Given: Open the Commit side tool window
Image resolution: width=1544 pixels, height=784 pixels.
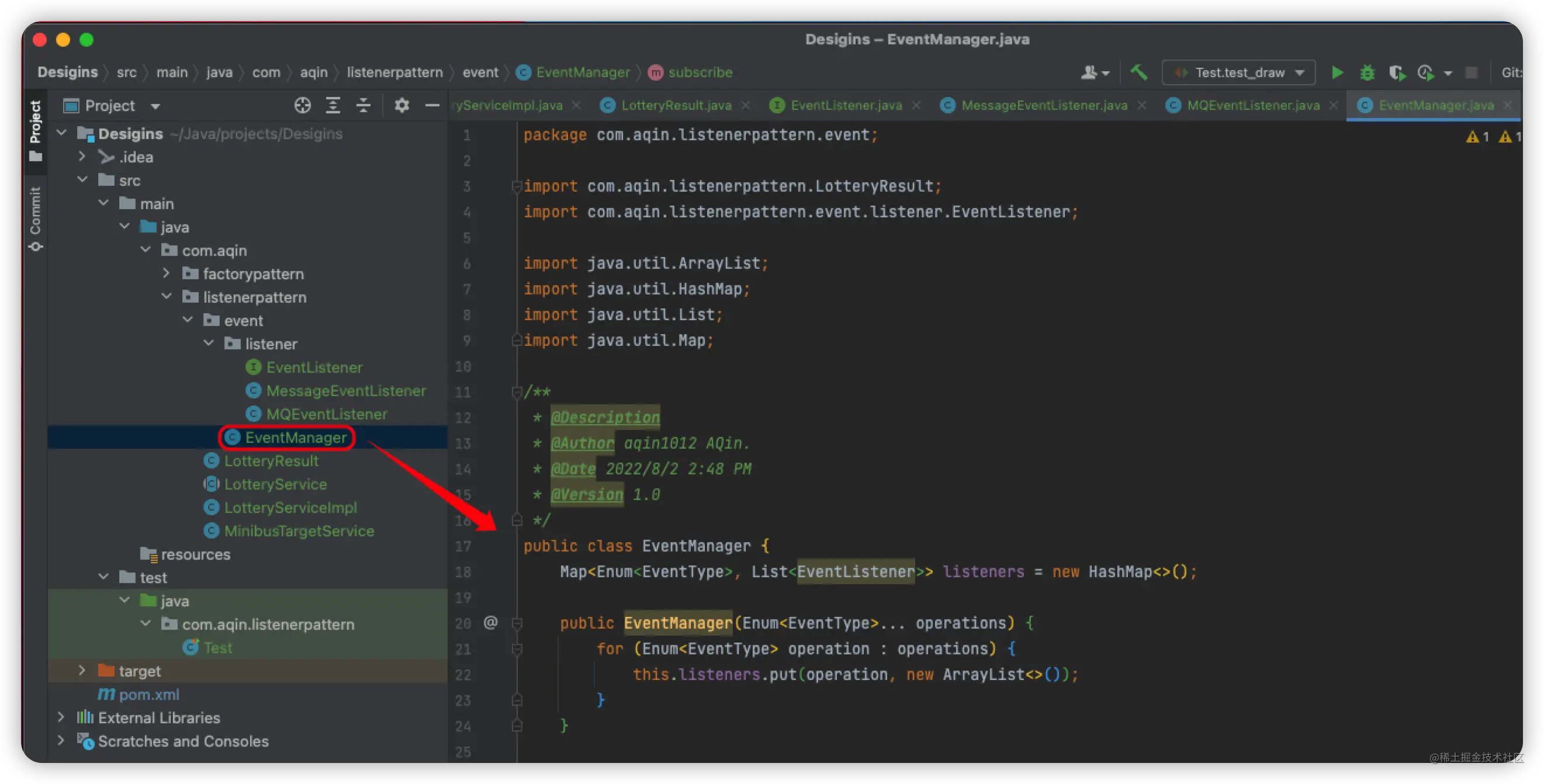Looking at the screenshot, I should (x=36, y=218).
